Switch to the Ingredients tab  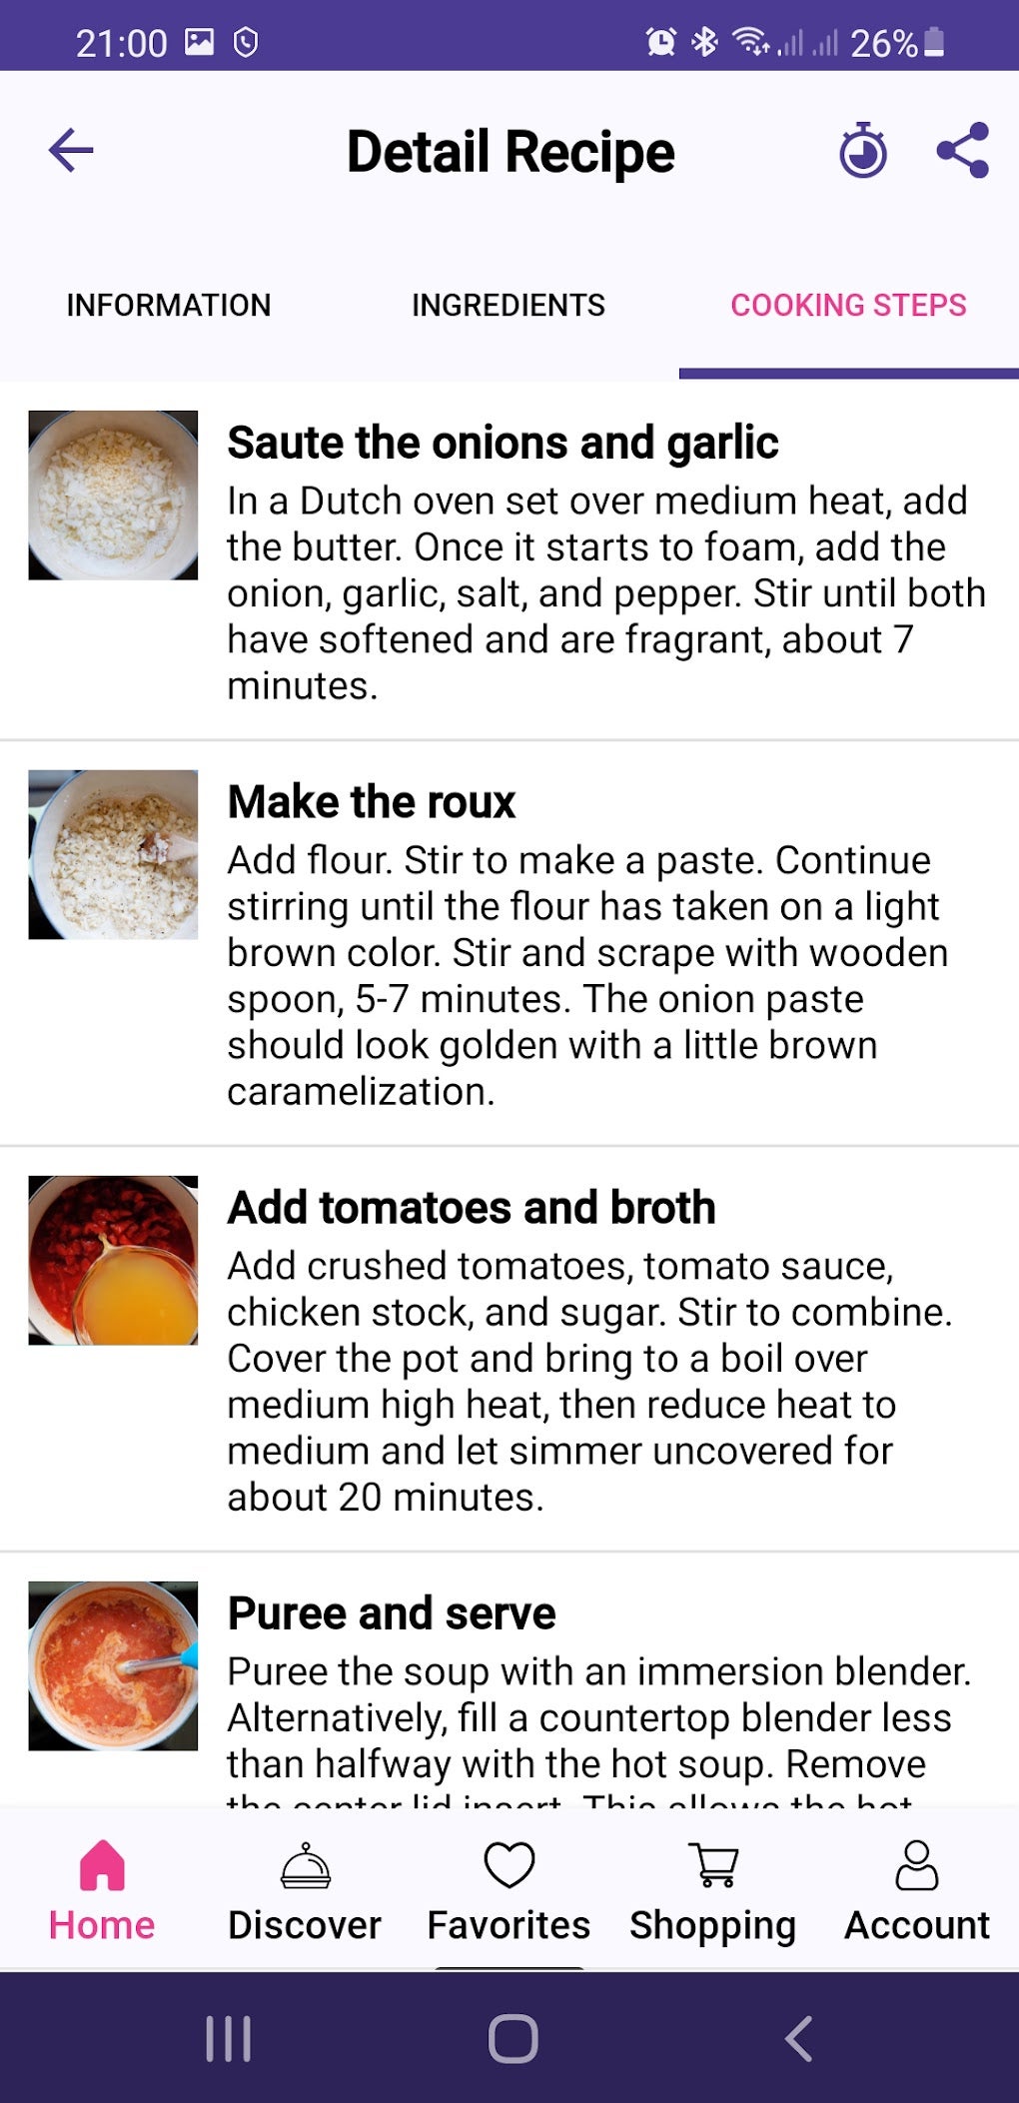click(x=509, y=305)
